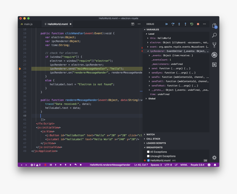237x194 pixels.
Task: Open feedback smiley in status bar
Action: point(209,165)
